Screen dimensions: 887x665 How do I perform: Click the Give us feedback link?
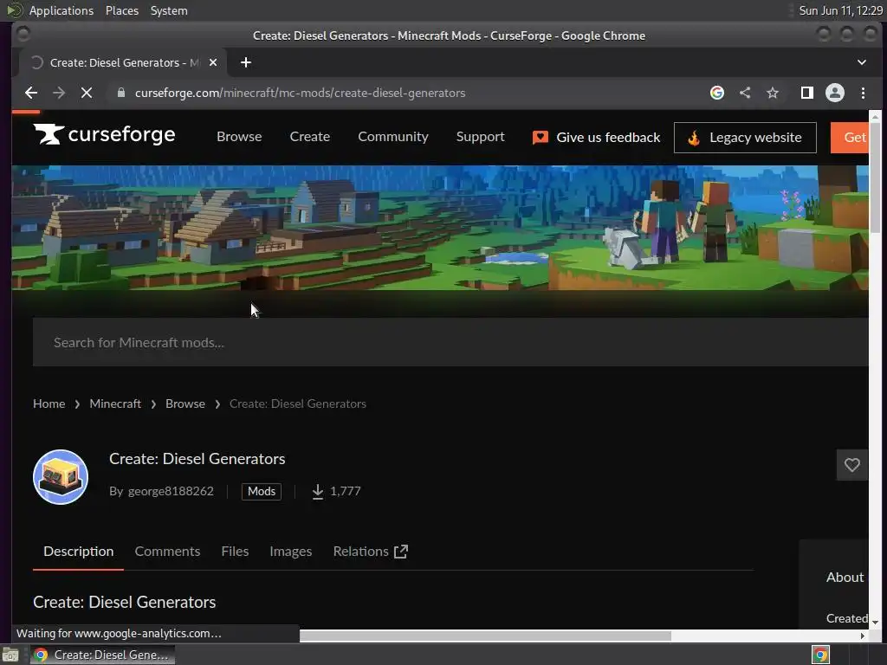click(608, 138)
